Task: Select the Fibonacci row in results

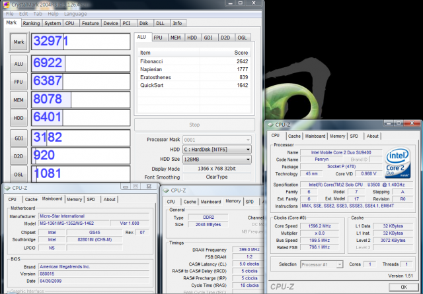Action: (194, 61)
